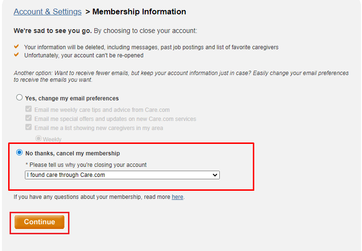
Task: Click the 'Yes, change my email preferences' label text
Action: (72, 98)
